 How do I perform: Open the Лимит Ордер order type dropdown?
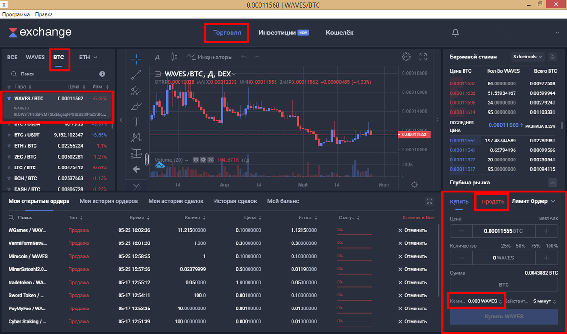pos(533,201)
